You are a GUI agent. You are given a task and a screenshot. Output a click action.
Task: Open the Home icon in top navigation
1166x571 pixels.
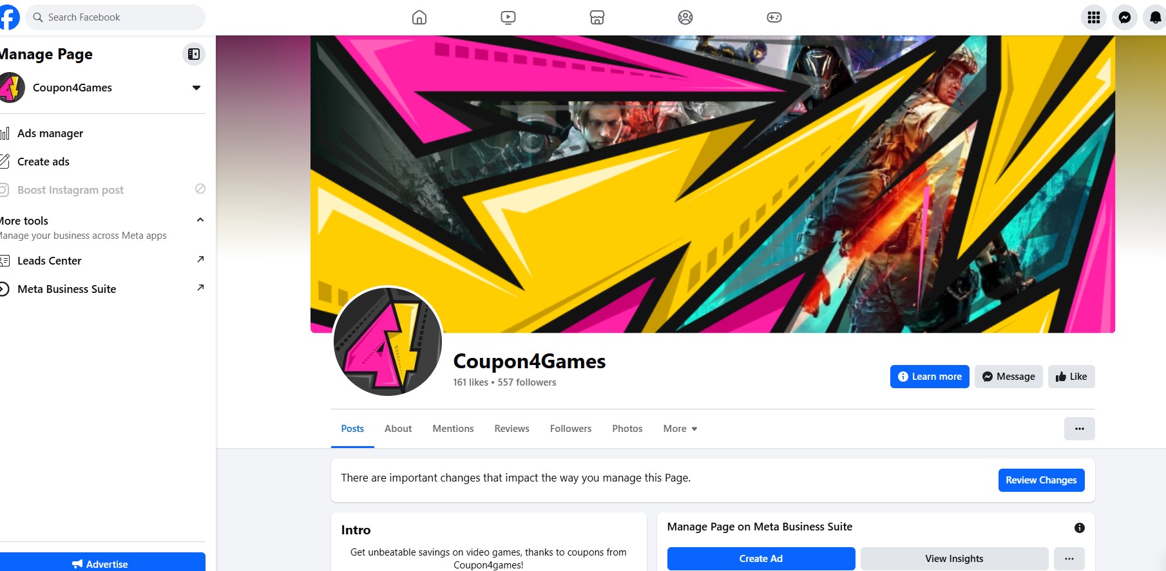click(x=419, y=17)
